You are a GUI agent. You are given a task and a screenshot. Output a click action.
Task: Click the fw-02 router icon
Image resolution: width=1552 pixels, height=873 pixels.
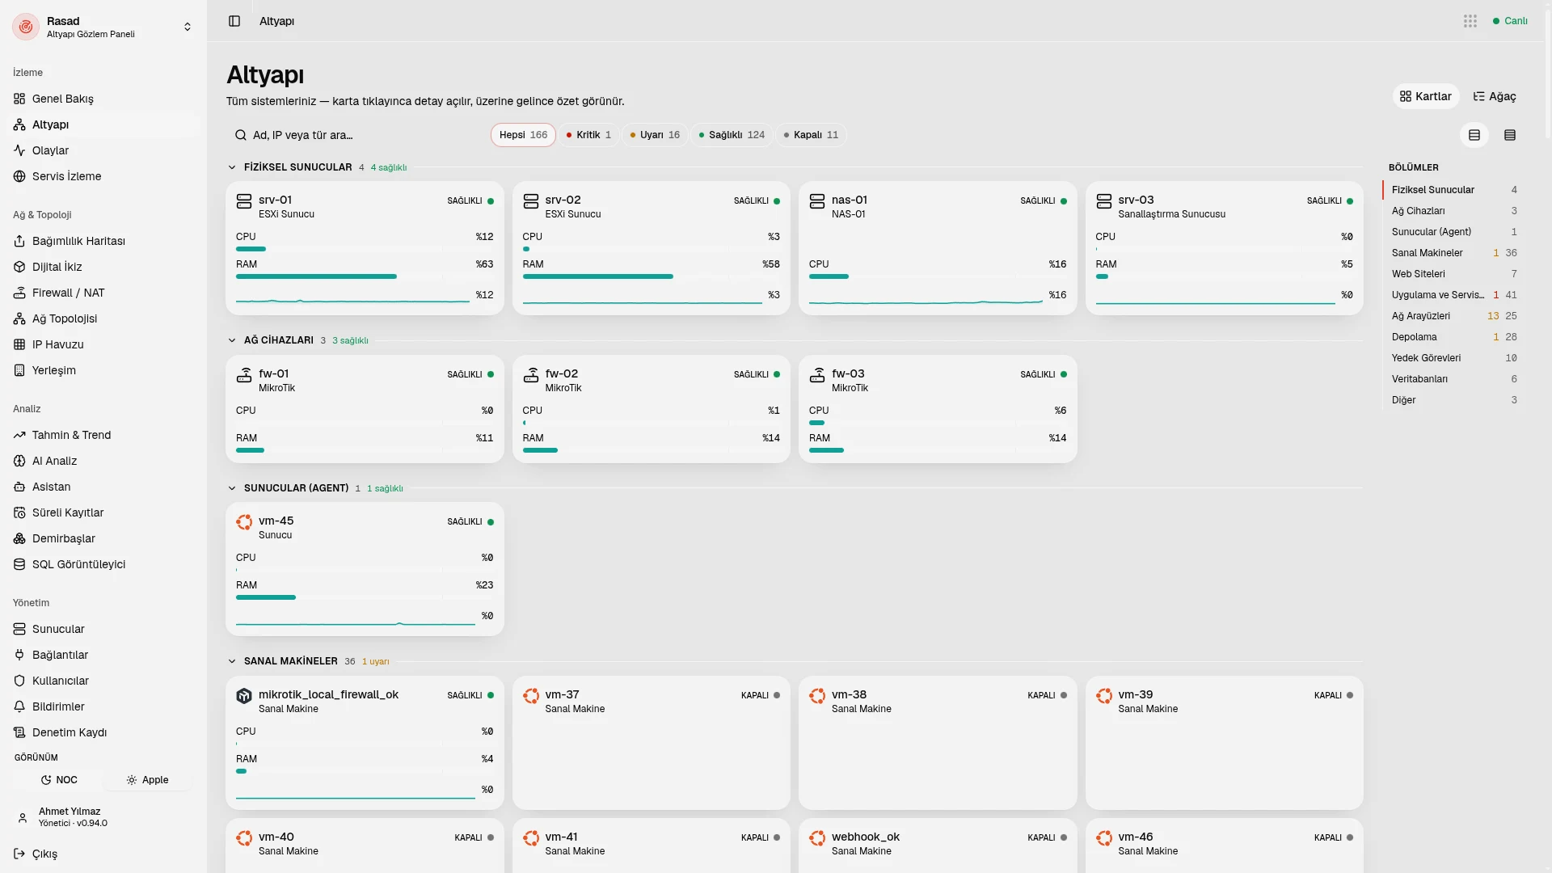(531, 375)
